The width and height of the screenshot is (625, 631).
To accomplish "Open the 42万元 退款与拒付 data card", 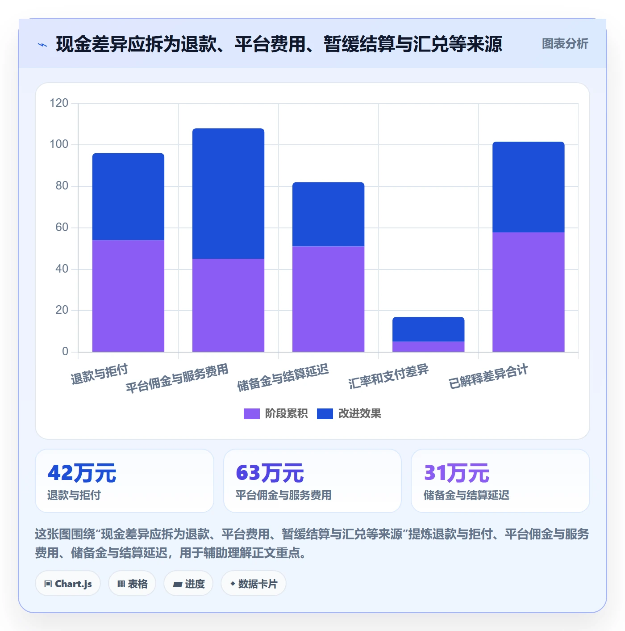I will (x=125, y=481).
